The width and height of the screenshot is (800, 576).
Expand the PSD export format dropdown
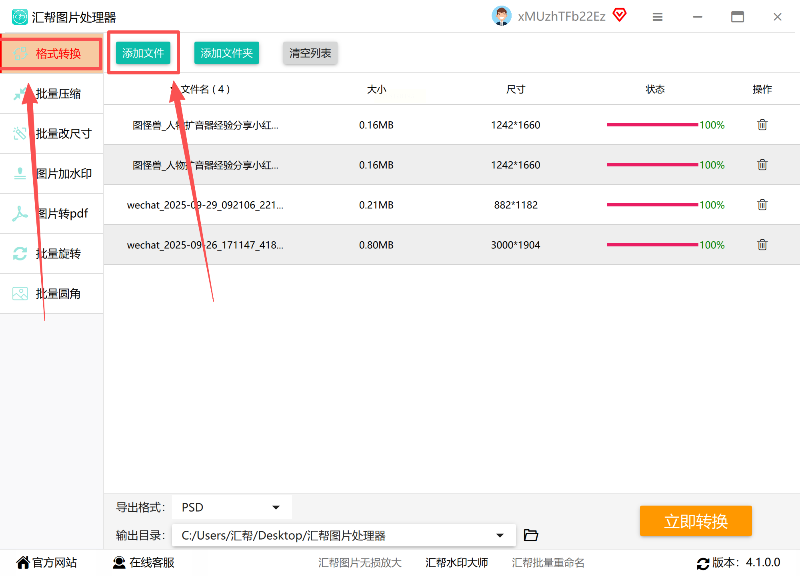pos(276,507)
